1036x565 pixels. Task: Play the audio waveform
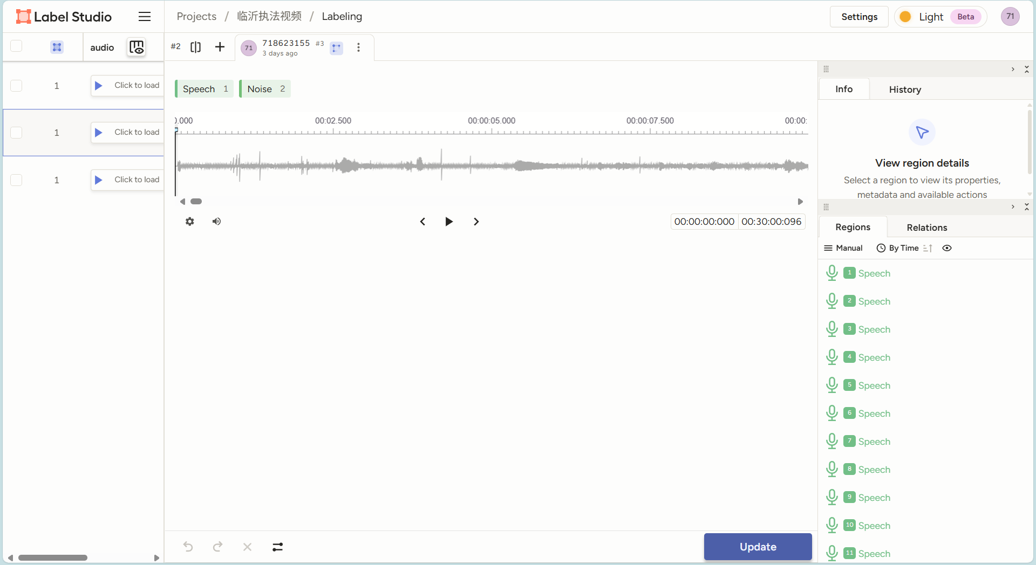click(x=448, y=222)
